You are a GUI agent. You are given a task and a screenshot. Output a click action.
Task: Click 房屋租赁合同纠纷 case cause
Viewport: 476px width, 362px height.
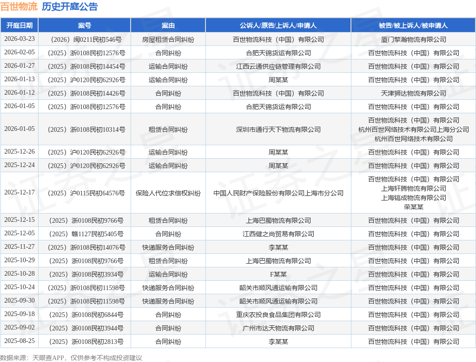coord(168,39)
